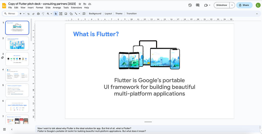262x134 pixels.
Task: Add a new slide with plus
Action: pos(20,14)
